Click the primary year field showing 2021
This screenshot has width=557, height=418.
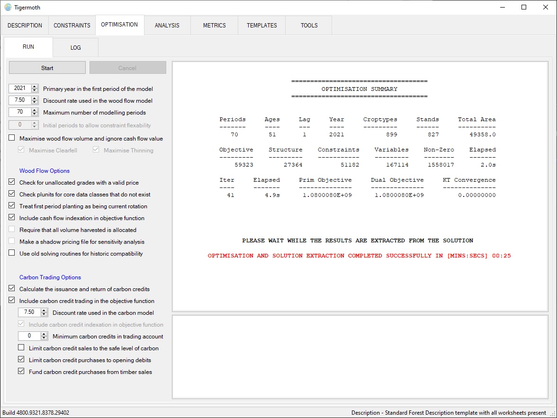(x=20, y=89)
